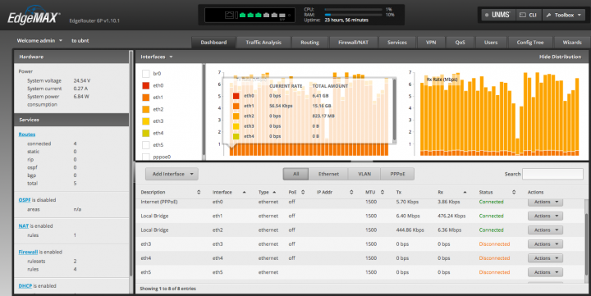This screenshot has width=591, height=296.
Task: Toggle the br0 interface checkbox
Action: pyautogui.click(x=146, y=74)
